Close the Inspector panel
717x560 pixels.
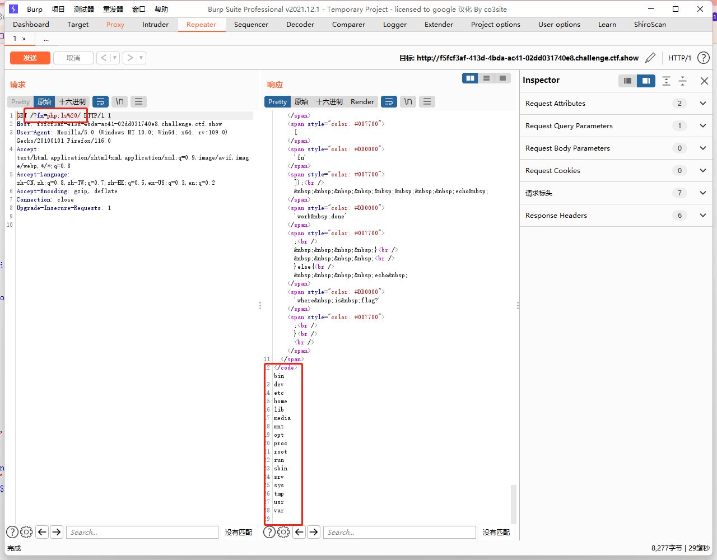704,81
